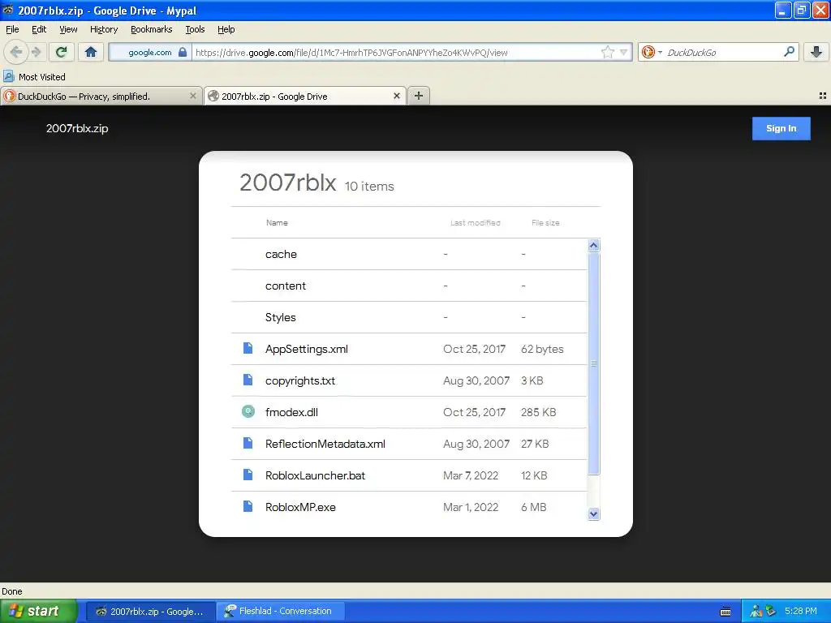Image resolution: width=831 pixels, height=623 pixels.
Task: Open the DuckDuckGo search engine selector
Action: tap(652, 52)
